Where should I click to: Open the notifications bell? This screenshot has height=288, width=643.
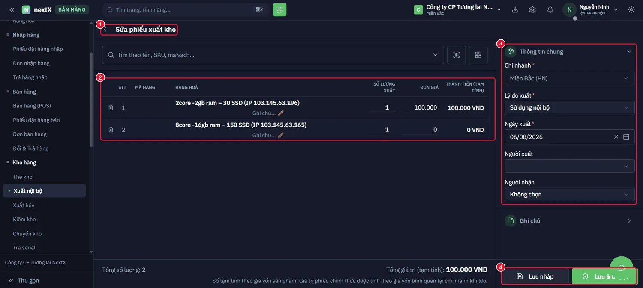(x=550, y=9)
